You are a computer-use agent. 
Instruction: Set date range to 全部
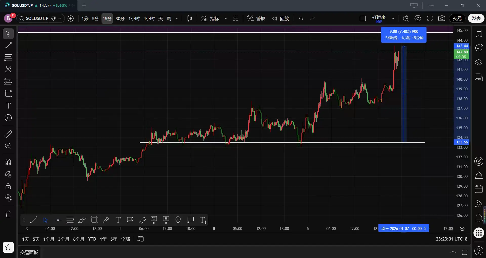[x=125, y=239]
